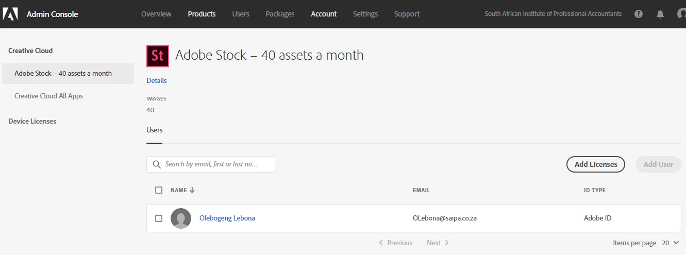Screen dimensions: 686x255
Task: Click the Adobe logo icon
Action: tap(10, 14)
